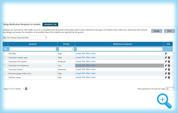Select the Incidents List tab
This screenshot has height=113, width=178.
click(x=50, y=24)
